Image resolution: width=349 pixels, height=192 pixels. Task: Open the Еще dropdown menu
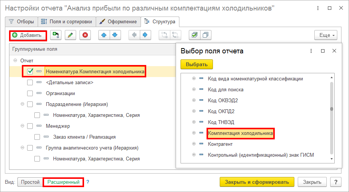pos(326,35)
